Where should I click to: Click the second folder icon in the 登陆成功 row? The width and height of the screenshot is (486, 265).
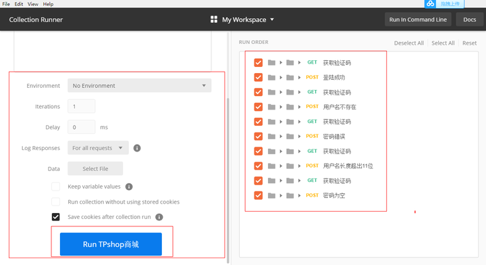click(290, 77)
